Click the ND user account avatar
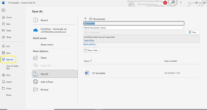Viewport: 207px width, 110px height. [165, 3]
